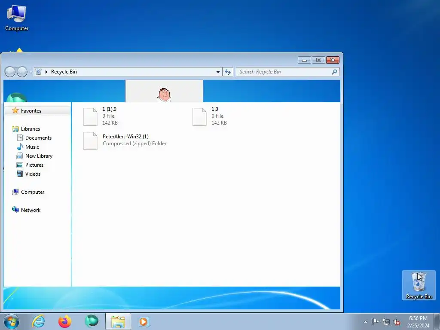This screenshot has width=440, height=330.
Task: Click the Favorites star icon
Action: click(x=15, y=110)
